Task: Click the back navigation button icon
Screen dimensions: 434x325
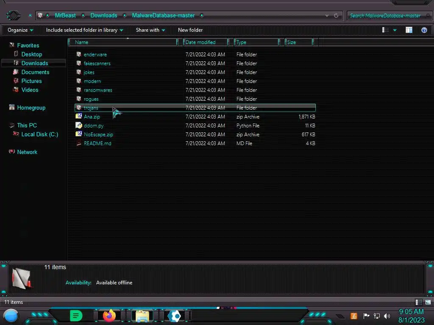Action: tap(13, 15)
